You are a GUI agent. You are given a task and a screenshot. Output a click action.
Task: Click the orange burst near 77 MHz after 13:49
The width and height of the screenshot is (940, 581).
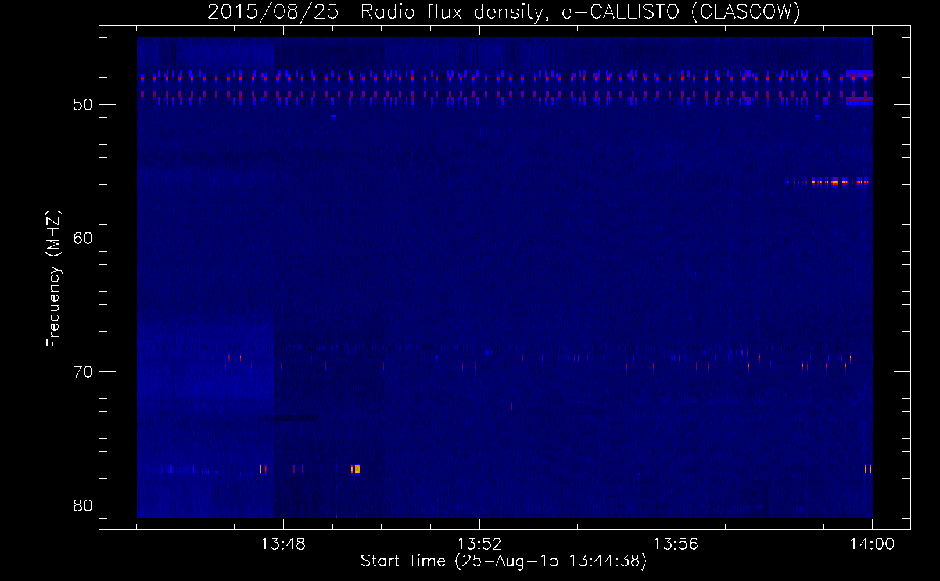[356, 469]
